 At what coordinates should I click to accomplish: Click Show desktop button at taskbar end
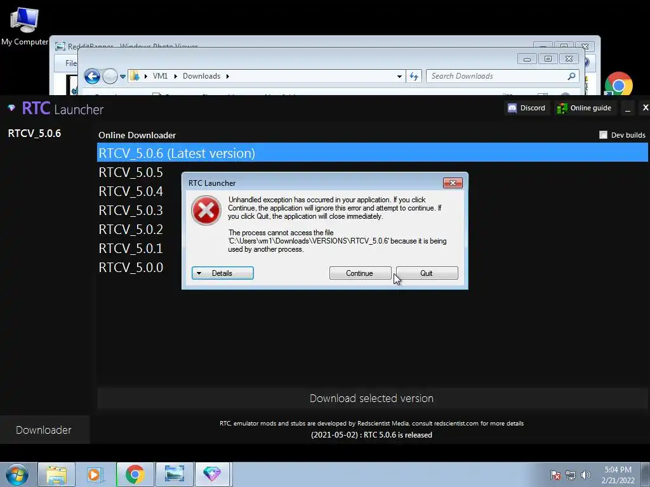646,474
